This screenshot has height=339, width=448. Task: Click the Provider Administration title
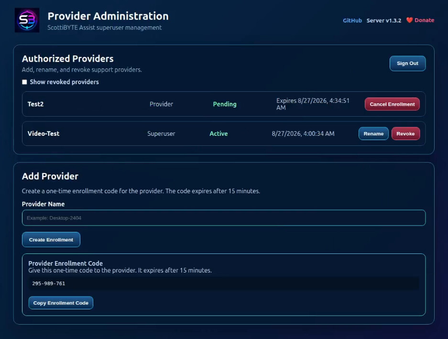click(x=108, y=16)
